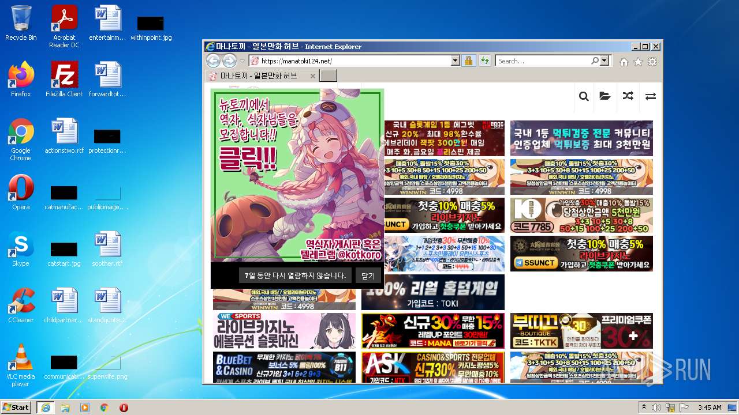The width and height of the screenshot is (739, 415).
Task: Click the shuffle icon in site header
Action: [628, 96]
